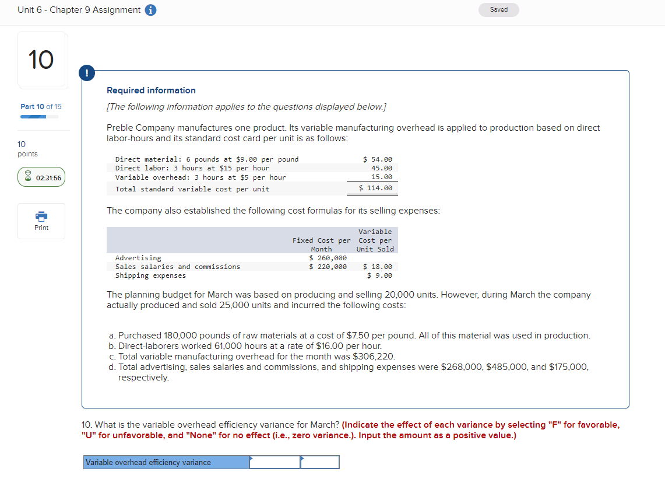665x489 pixels.
Task: Click the printer icon
Action: [41, 216]
